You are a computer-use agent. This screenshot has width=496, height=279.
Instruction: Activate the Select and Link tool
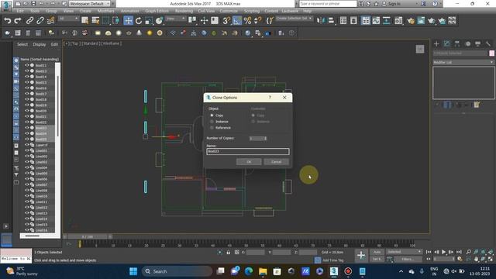(29, 21)
